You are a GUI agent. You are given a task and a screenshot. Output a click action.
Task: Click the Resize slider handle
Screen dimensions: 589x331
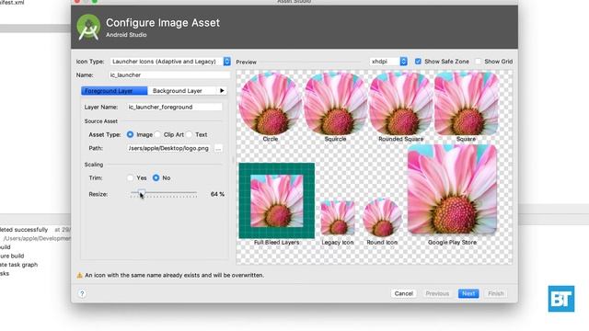[x=141, y=193]
